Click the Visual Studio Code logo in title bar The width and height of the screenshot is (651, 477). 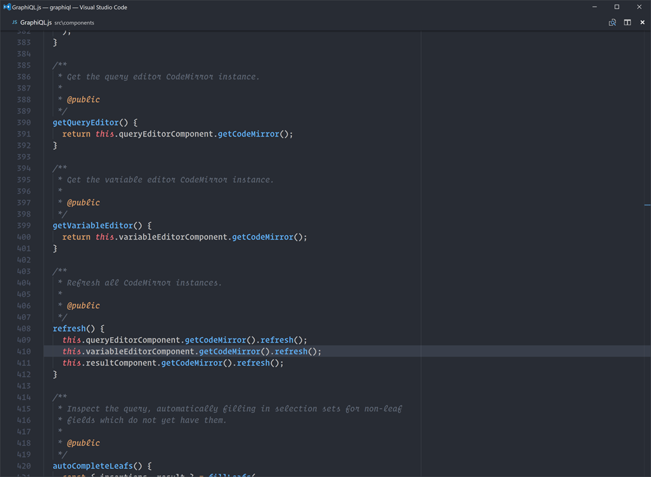tap(7, 7)
